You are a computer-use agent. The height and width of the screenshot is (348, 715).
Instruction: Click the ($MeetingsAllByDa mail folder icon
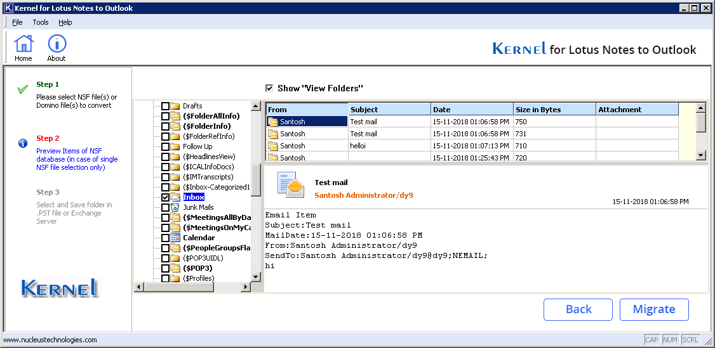[x=175, y=217]
